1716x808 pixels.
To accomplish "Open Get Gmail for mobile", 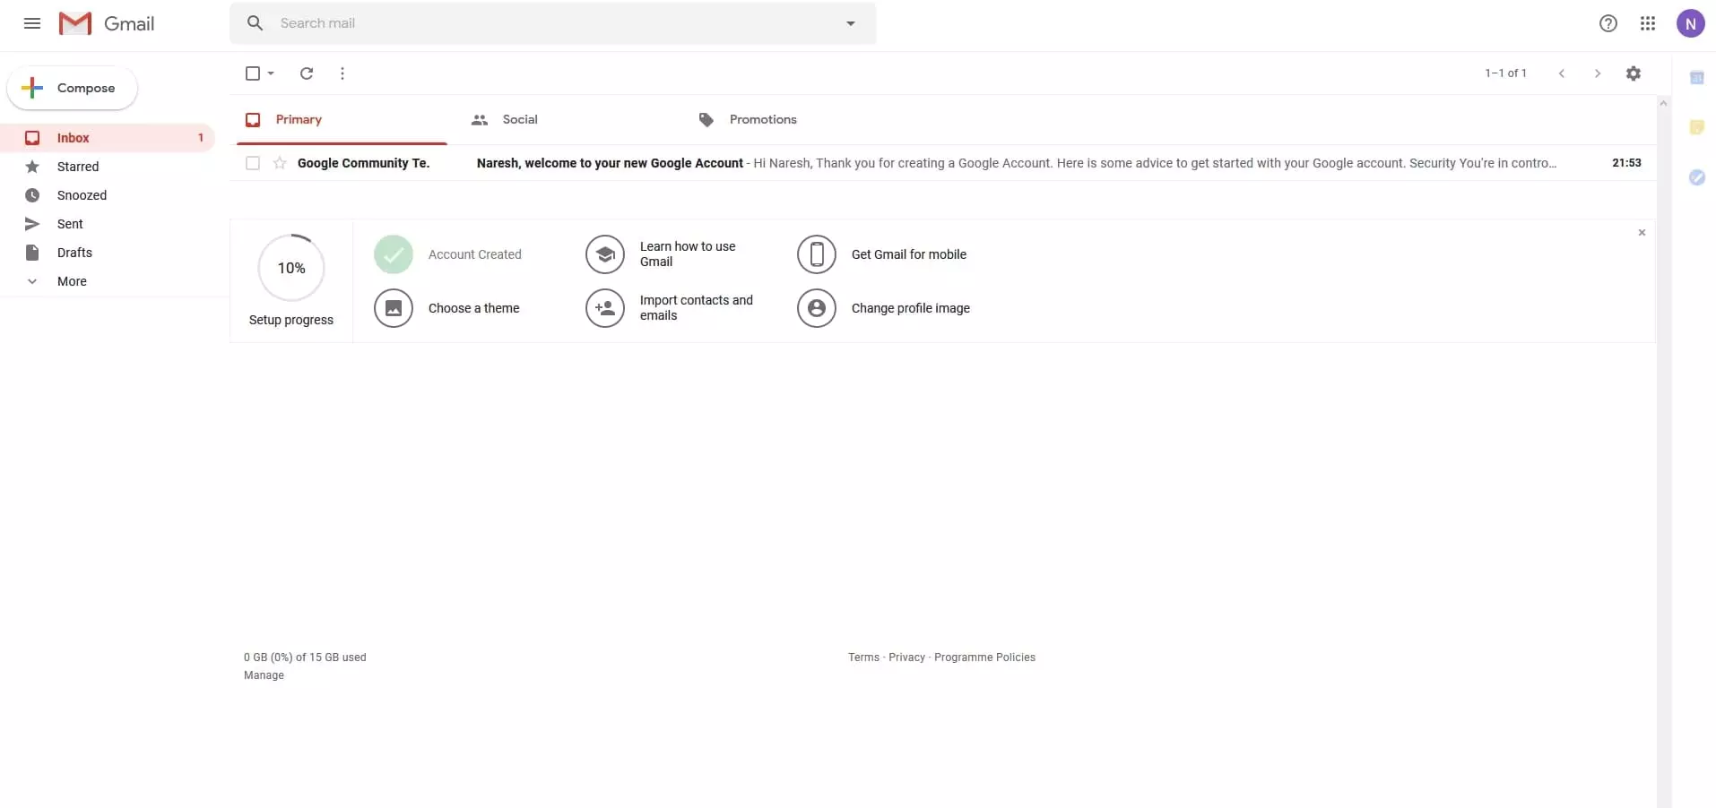I will point(909,254).
